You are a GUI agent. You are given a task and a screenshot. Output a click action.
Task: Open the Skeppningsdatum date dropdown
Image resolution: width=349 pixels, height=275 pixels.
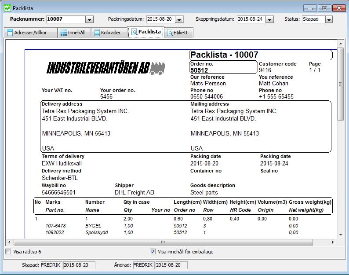269,20
